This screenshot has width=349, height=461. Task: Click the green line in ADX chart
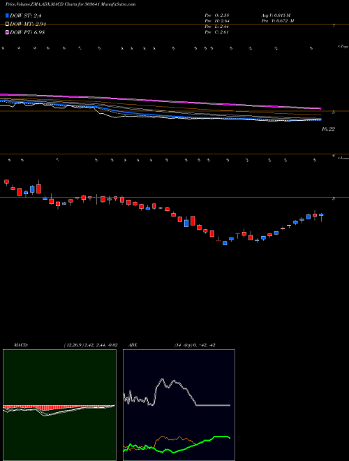point(206,441)
